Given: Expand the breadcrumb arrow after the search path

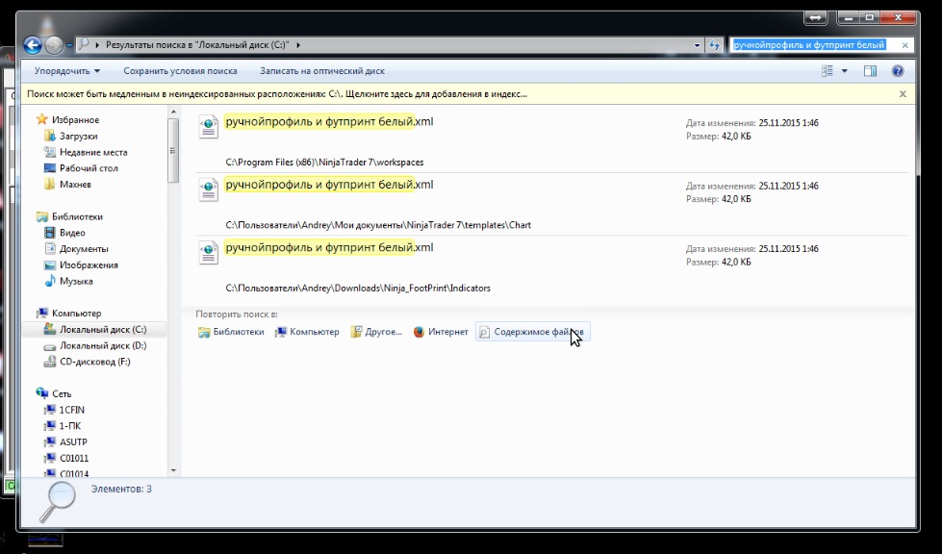Looking at the screenshot, I should 298,45.
